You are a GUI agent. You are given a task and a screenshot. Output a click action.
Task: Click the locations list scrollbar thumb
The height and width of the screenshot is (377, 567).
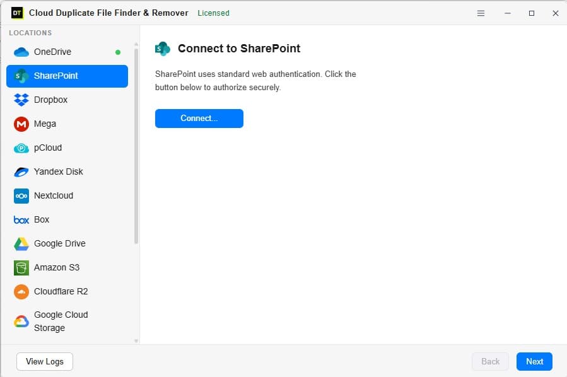(136, 146)
